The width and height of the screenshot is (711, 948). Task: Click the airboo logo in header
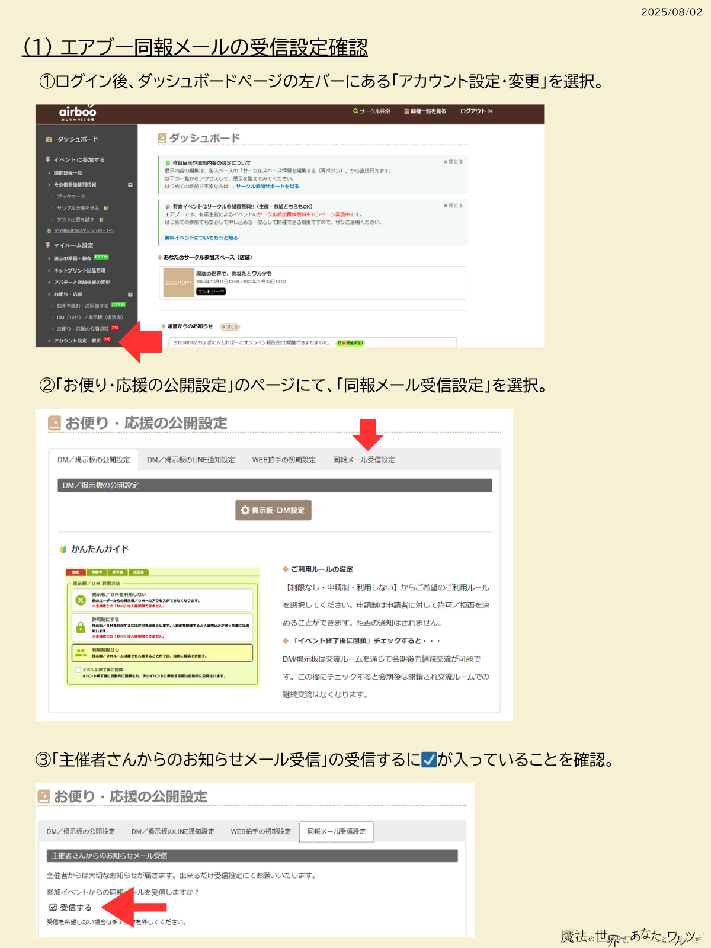pos(77,113)
